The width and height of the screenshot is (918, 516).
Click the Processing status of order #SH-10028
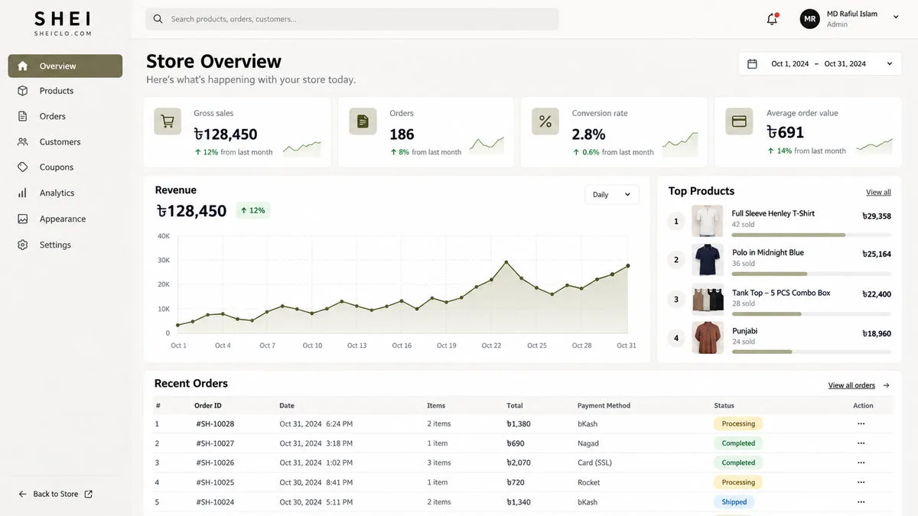[738, 424]
